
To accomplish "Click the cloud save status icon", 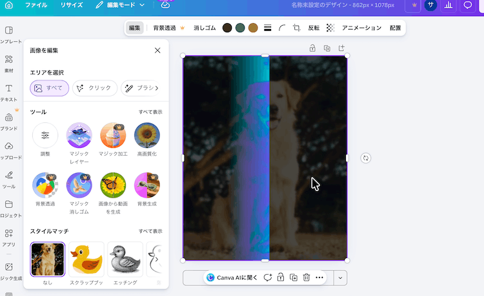I will (165, 5).
